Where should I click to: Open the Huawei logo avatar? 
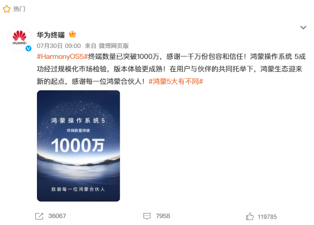[19, 38]
